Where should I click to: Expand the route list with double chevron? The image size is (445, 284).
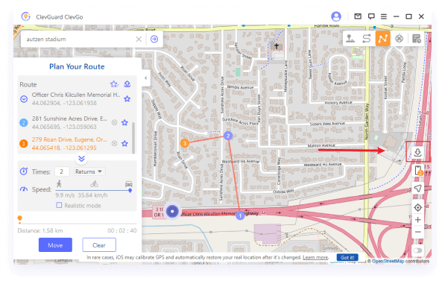pos(81,158)
